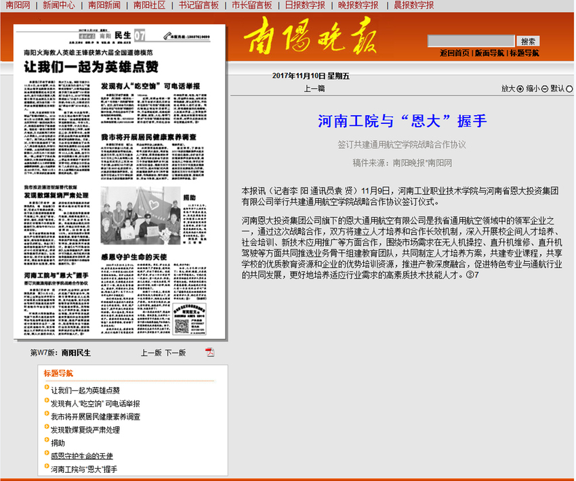
Task: Download the page PDF icon
Action: click(210, 352)
